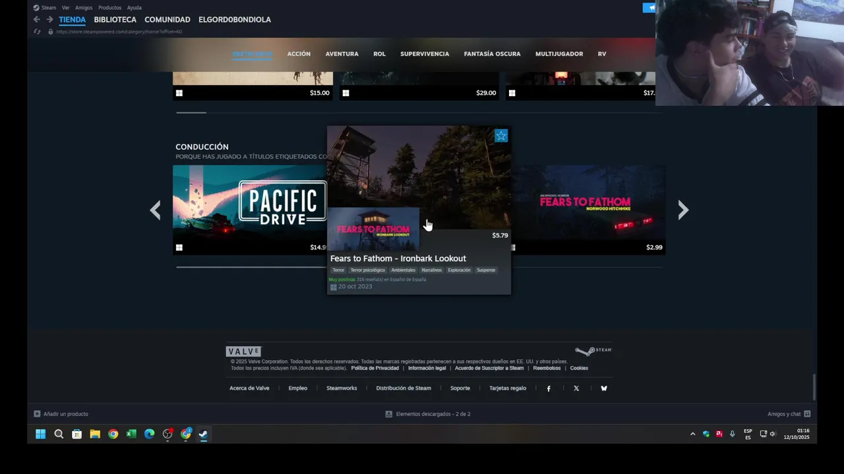Click the Terror psicológico tag

coord(367,270)
